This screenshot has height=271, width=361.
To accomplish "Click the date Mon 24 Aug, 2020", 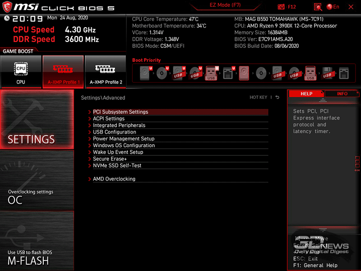I will point(67,18).
